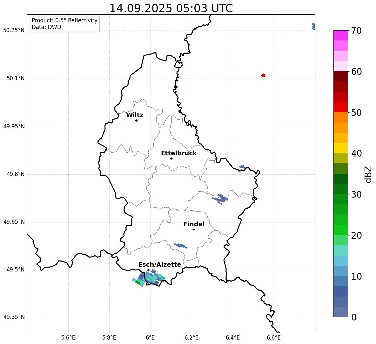Click the 49.35°N latitude label
This screenshot has height=344, width=376.
tap(14, 317)
